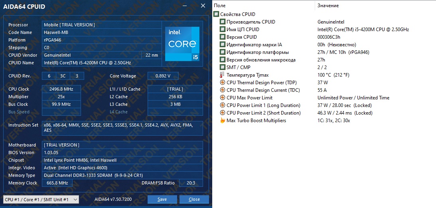This screenshot has height=208, width=436.
Task: Click the Multiplier value 25x
Action: (x=61, y=97)
